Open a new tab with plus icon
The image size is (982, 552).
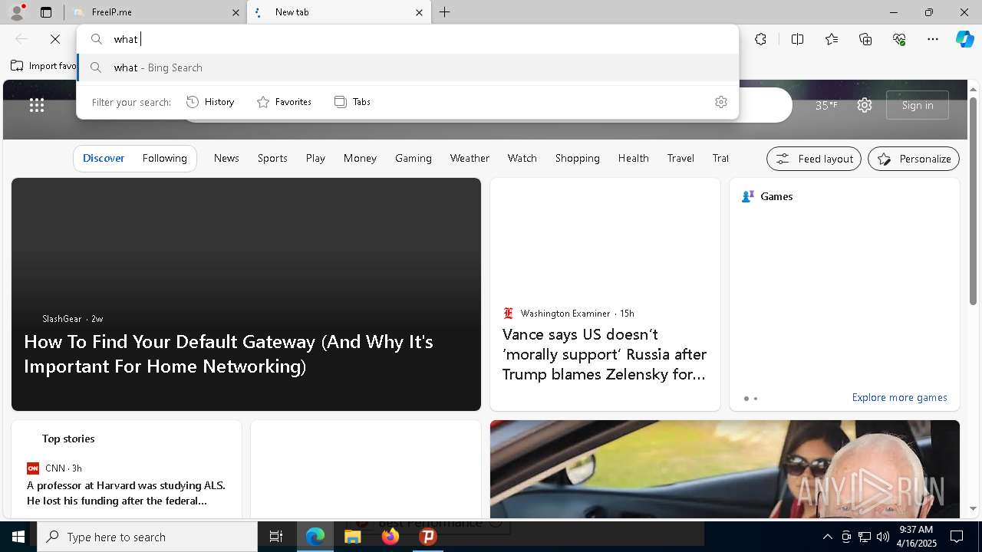click(445, 12)
